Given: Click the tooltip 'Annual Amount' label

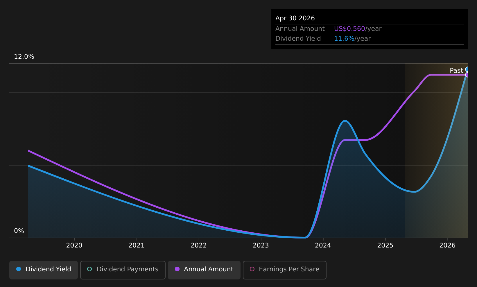Looking at the screenshot, I should click(x=300, y=29).
